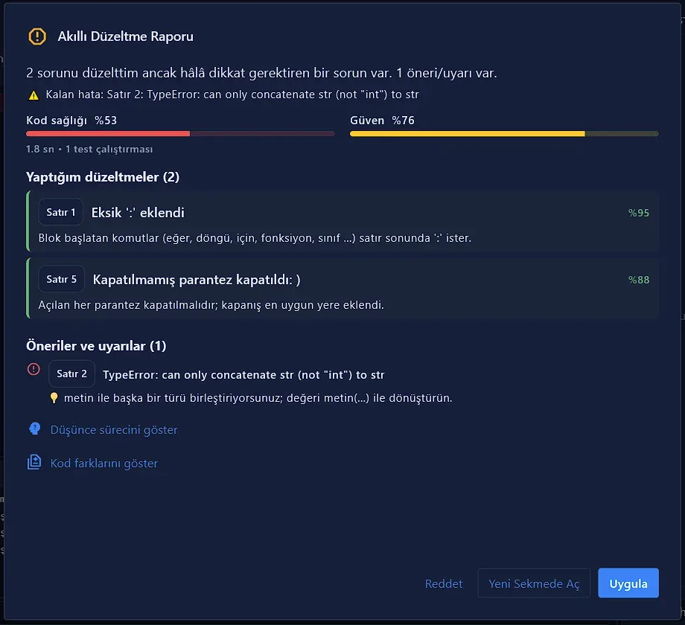Click the Satır 1 line badge

pos(61,212)
